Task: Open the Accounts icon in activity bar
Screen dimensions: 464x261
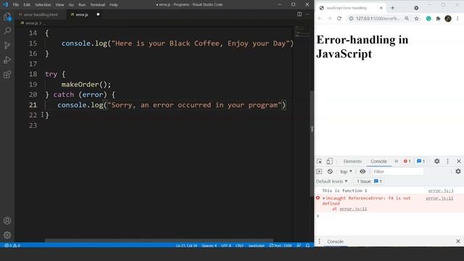Action: pos(7,220)
